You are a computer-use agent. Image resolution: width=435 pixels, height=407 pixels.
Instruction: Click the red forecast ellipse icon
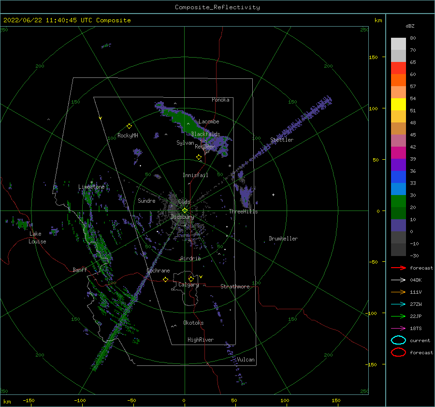pyautogui.click(x=398, y=352)
